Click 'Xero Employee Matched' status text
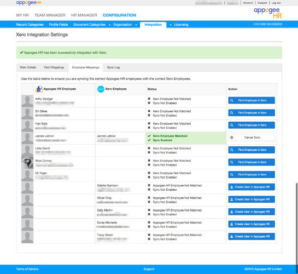The image size is (298, 274). point(170,136)
